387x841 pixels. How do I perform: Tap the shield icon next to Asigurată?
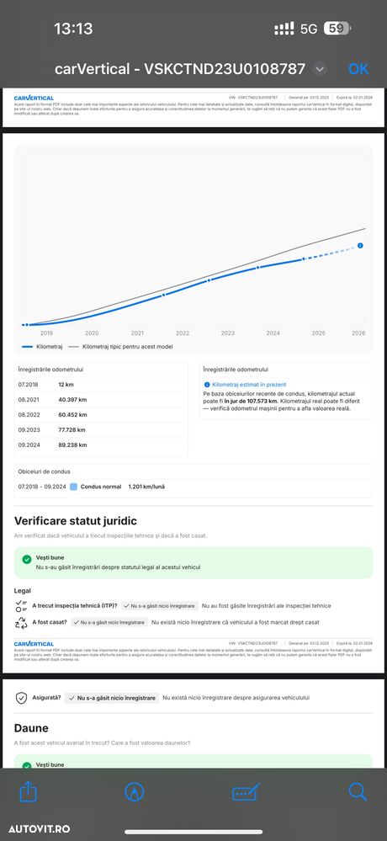click(21, 698)
